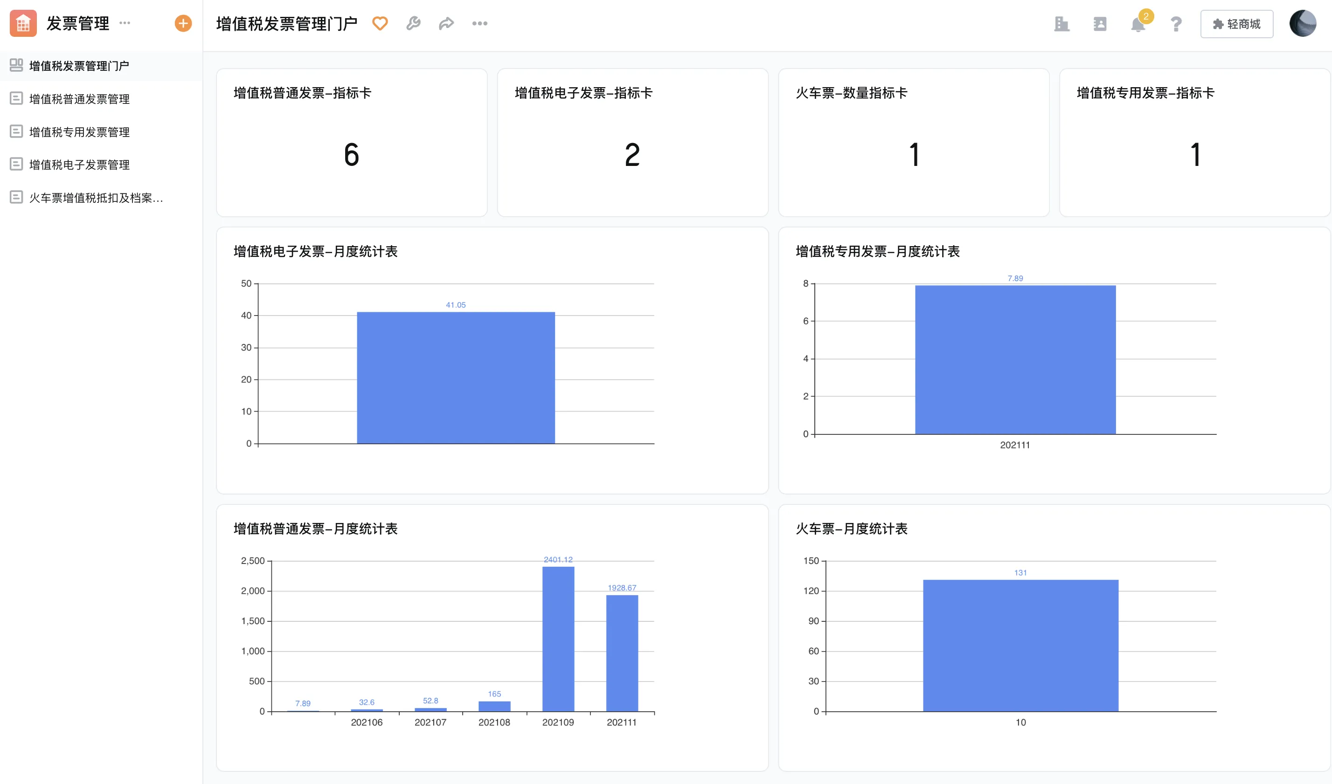Open the 轻商城 button
The height and width of the screenshot is (784, 1332).
[1236, 24]
